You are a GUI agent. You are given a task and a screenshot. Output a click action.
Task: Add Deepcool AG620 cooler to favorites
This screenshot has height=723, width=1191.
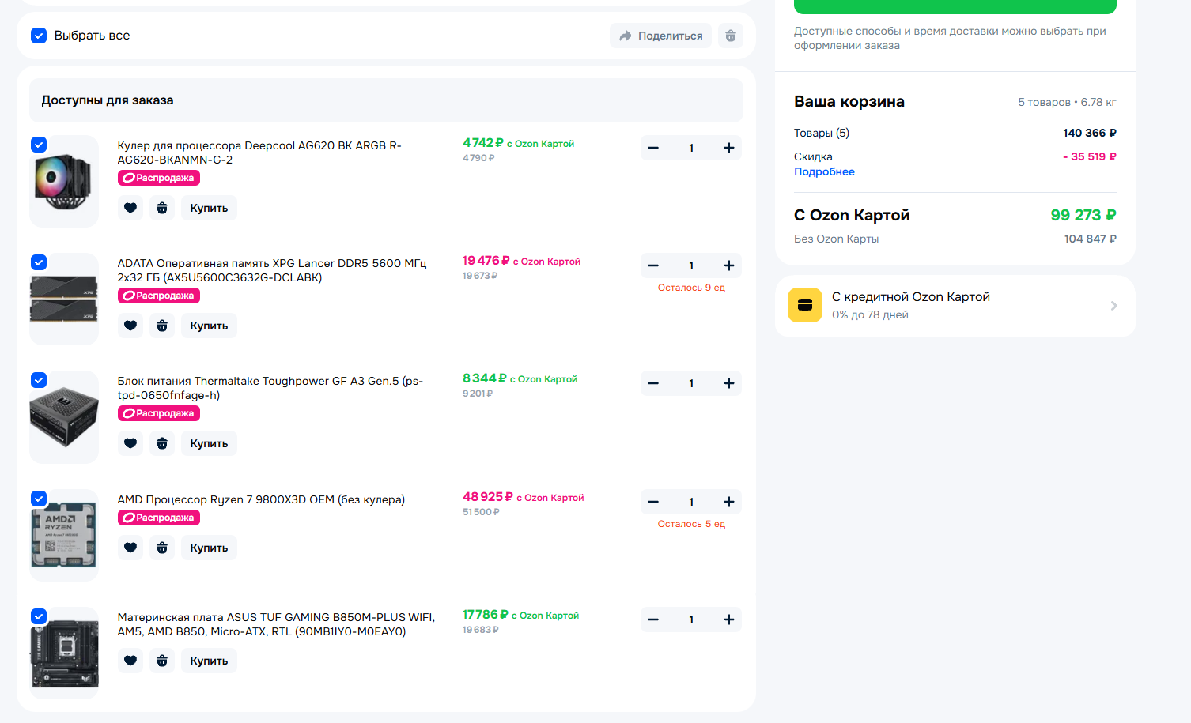coord(130,208)
